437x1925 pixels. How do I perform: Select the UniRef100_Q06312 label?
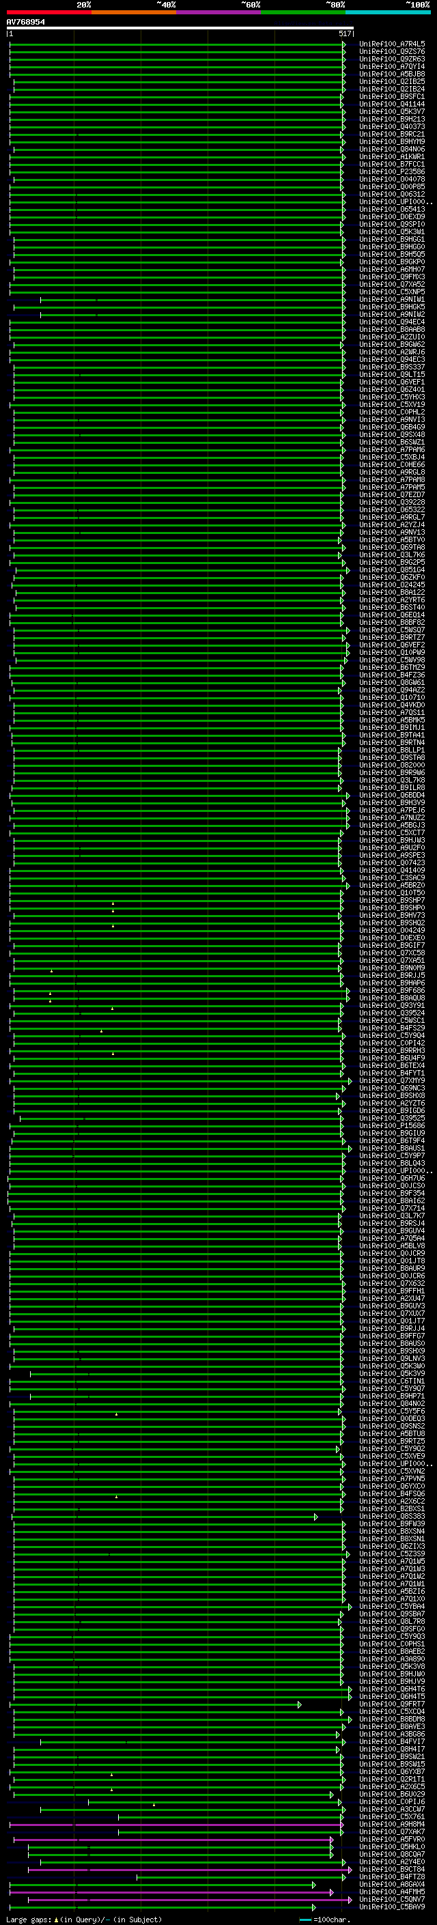coord(392,195)
